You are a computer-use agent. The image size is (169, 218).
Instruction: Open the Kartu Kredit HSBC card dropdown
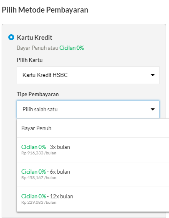(x=88, y=75)
